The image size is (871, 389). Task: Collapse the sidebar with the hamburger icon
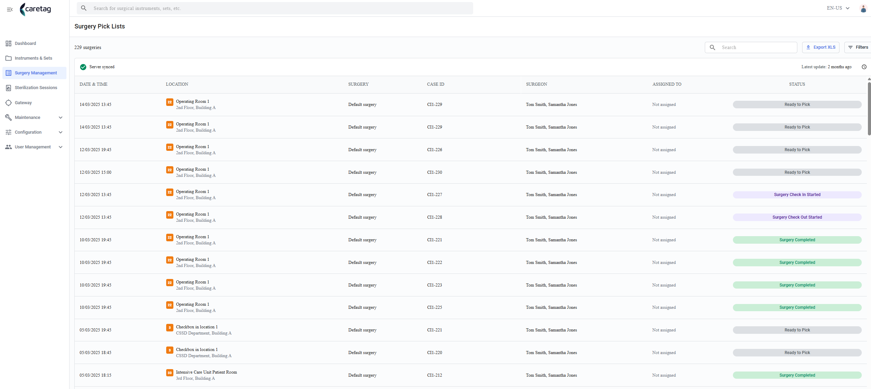[10, 10]
